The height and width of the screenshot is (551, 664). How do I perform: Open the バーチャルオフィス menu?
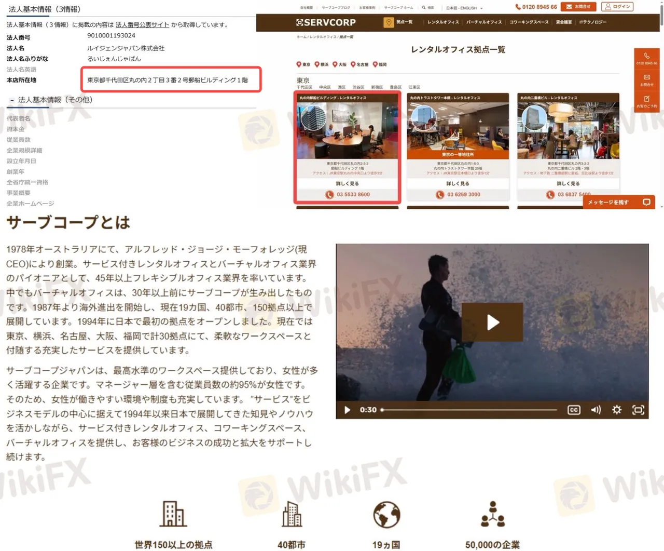(x=484, y=22)
